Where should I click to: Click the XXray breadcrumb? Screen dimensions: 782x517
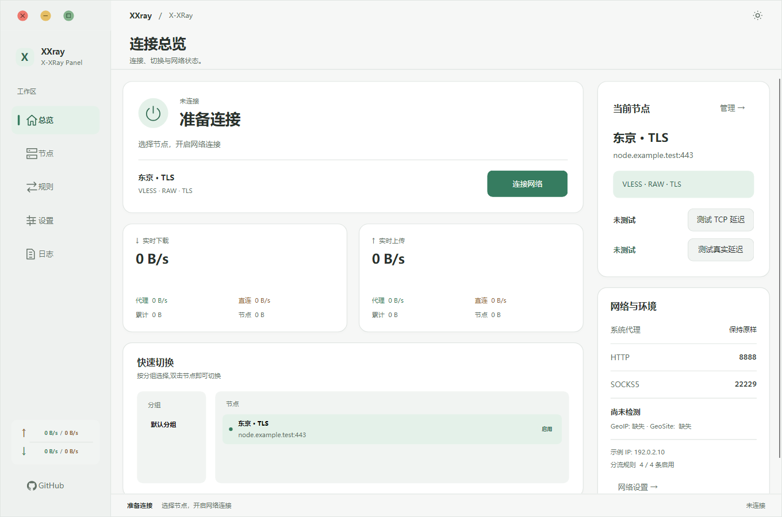[x=141, y=16]
